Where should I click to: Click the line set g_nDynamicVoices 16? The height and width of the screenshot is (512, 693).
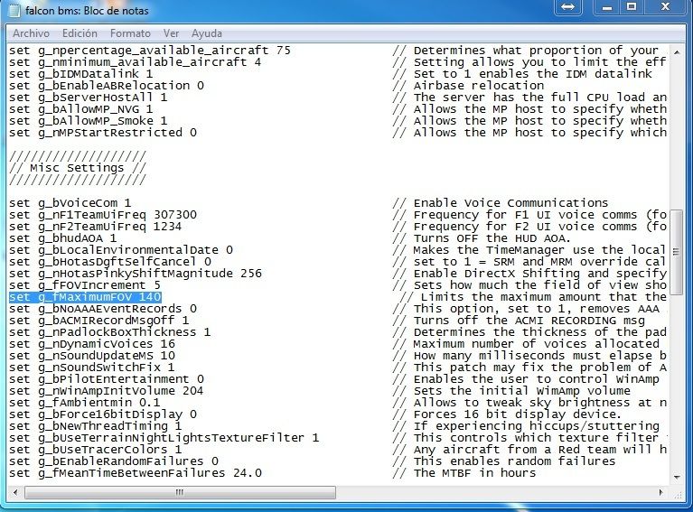click(92, 344)
